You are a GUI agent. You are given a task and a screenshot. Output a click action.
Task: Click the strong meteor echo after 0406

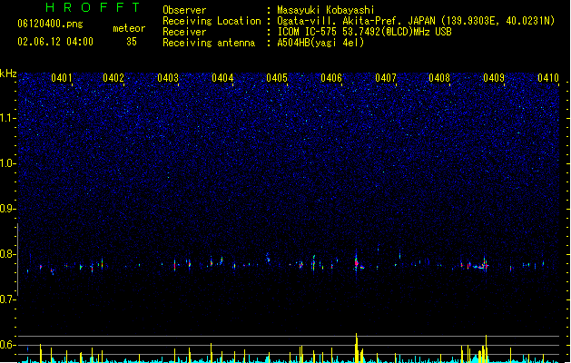(359, 263)
